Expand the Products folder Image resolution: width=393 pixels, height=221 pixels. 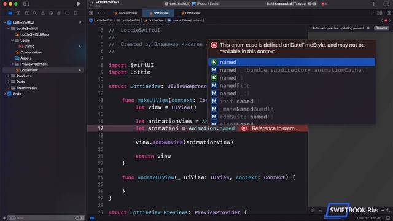tap(9, 76)
